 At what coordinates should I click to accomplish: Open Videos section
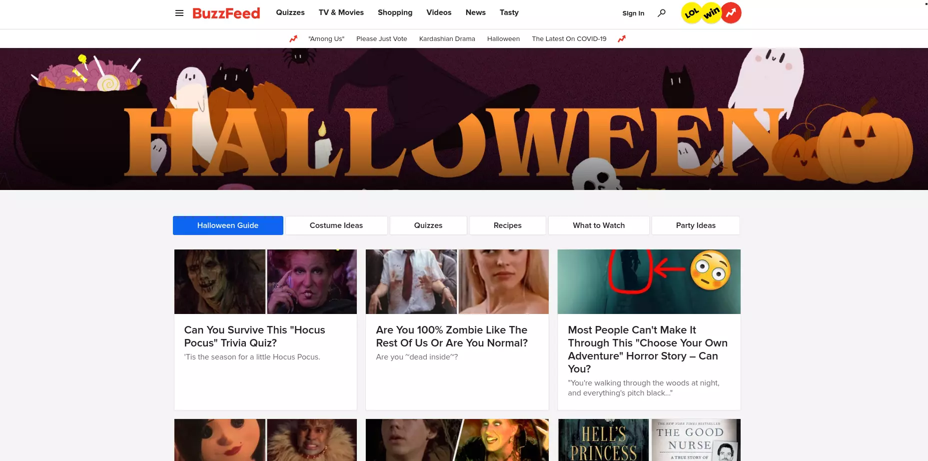tap(439, 12)
